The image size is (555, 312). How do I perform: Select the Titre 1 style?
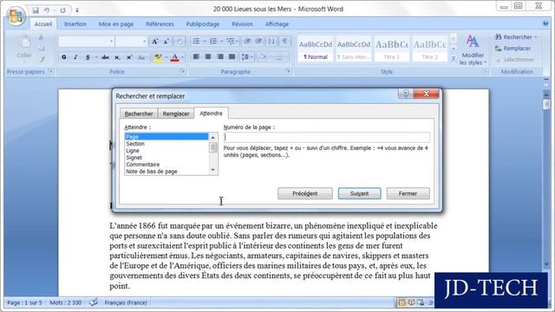click(391, 49)
